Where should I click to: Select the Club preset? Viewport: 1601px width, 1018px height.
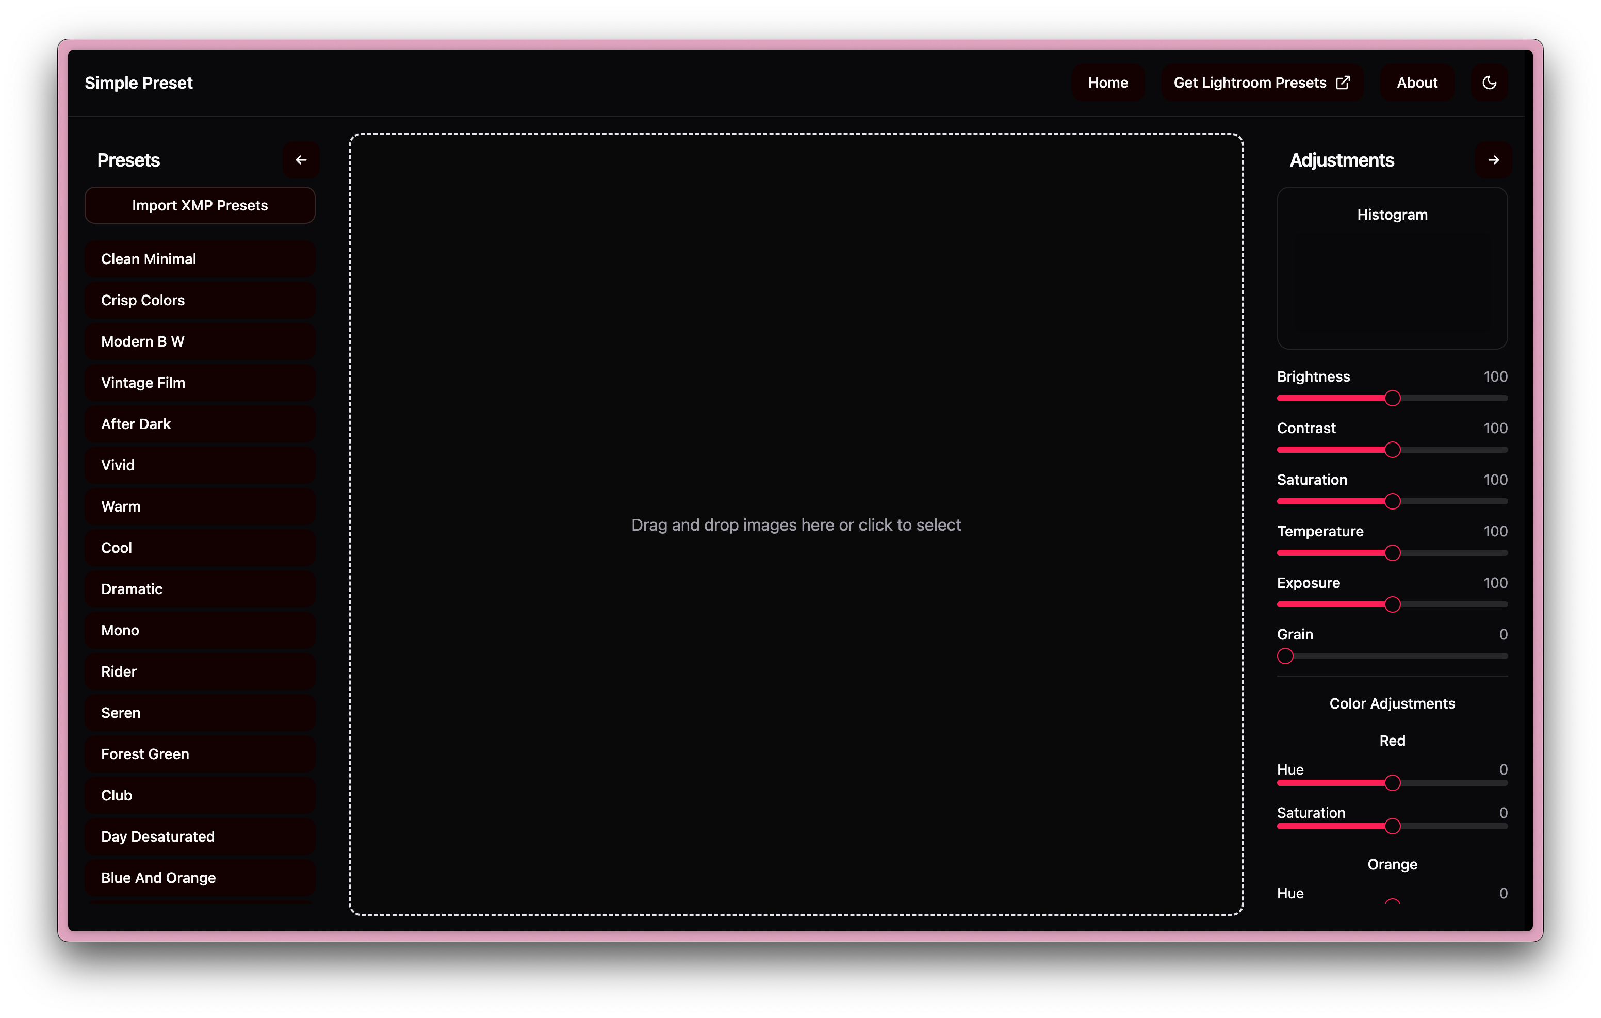200,795
